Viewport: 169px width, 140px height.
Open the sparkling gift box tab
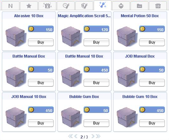point(47,6)
